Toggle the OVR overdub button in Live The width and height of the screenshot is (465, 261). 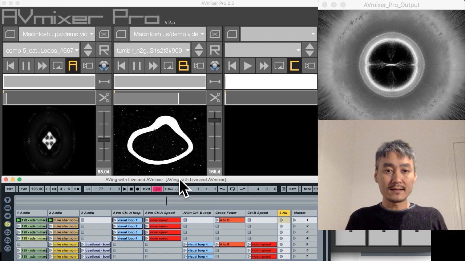tap(146, 189)
